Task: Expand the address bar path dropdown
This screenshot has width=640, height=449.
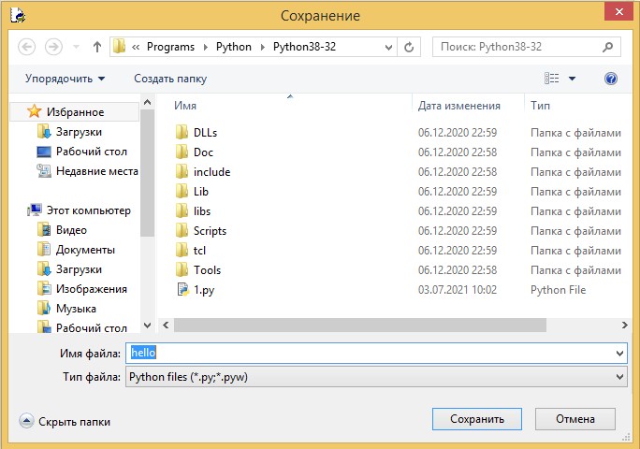Action: [388, 46]
